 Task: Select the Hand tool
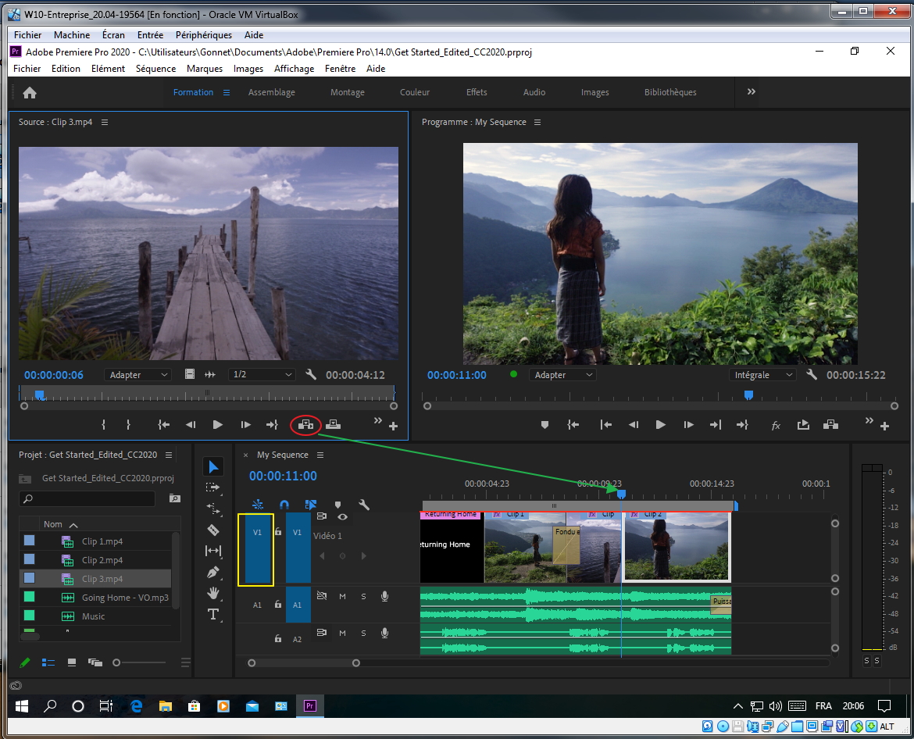click(213, 594)
